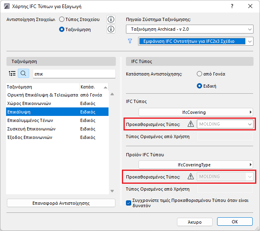
Task: Choose the από Γονέα radio button
Action: pyautogui.click(x=199, y=74)
